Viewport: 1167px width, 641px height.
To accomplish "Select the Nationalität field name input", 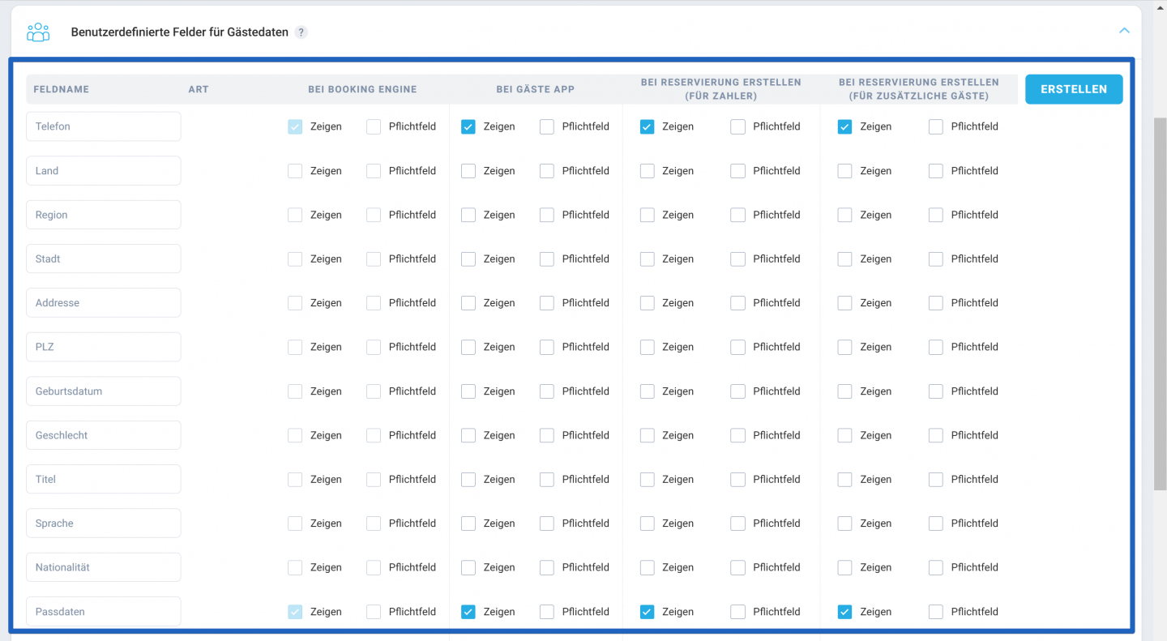I will click(104, 567).
